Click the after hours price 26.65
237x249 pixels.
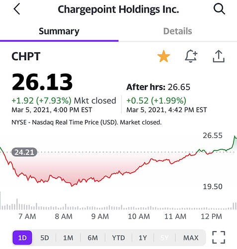pos(179,87)
